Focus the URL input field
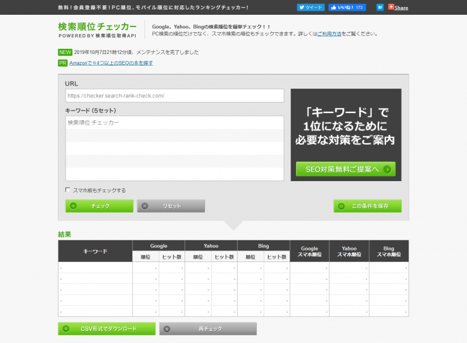 175,96
